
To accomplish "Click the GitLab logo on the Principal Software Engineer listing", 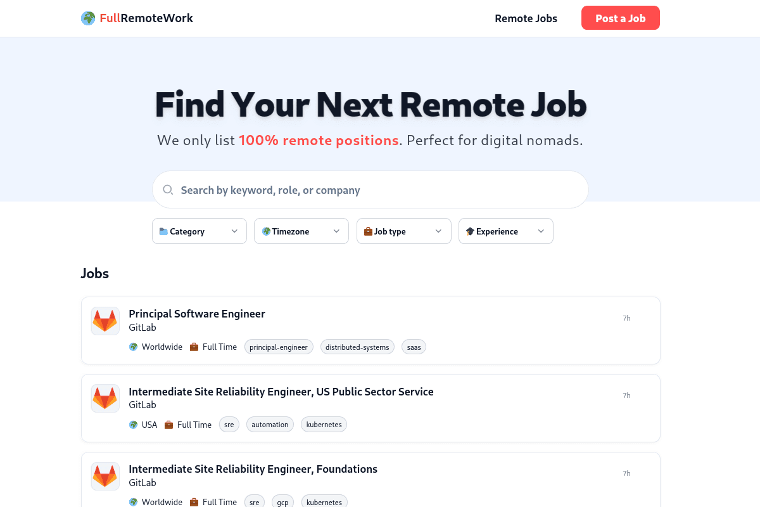I will pyautogui.click(x=105, y=320).
